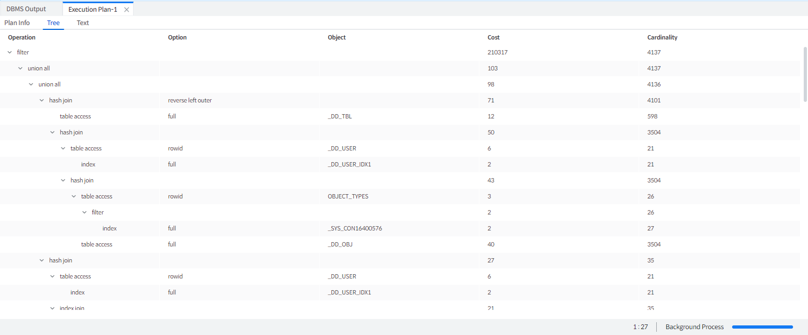The height and width of the screenshot is (335, 808).
Task: Select the _DD_OBJ object cell
Action: click(340, 244)
